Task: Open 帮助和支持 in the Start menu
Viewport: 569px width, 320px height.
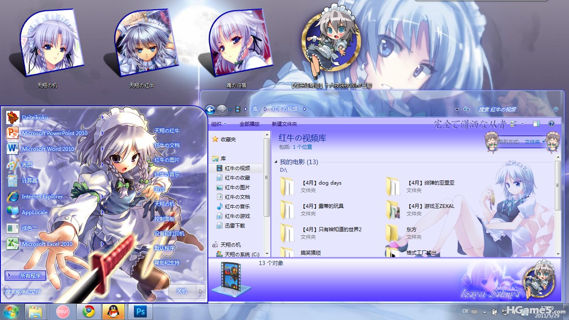Action: pyautogui.click(x=167, y=263)
